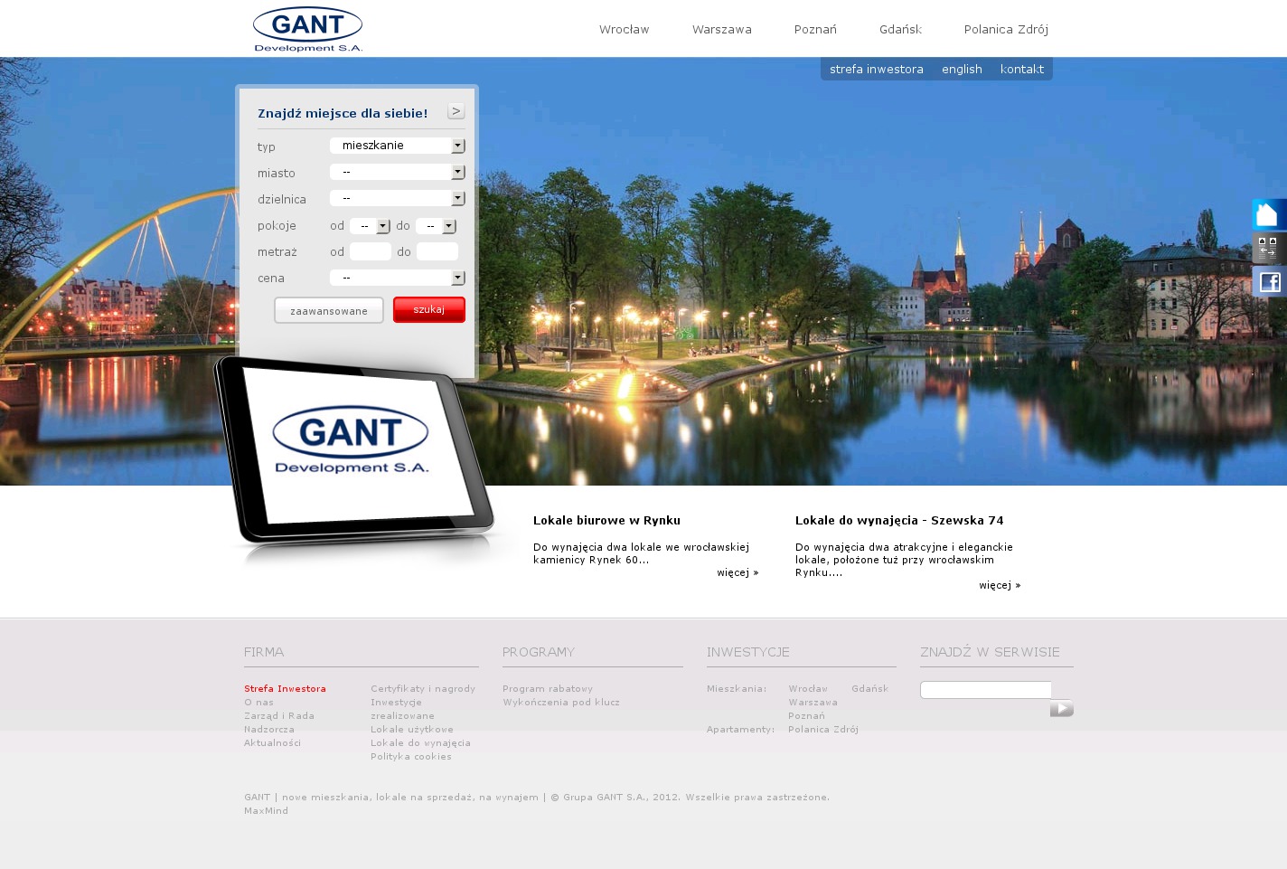The width and height of the screenshot is (1287, 869).
Task: Switch to the english tab
Action: (962, 70)
